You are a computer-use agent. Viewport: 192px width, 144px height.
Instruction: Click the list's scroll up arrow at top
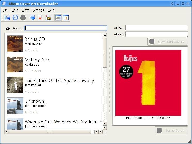(105, 35)
